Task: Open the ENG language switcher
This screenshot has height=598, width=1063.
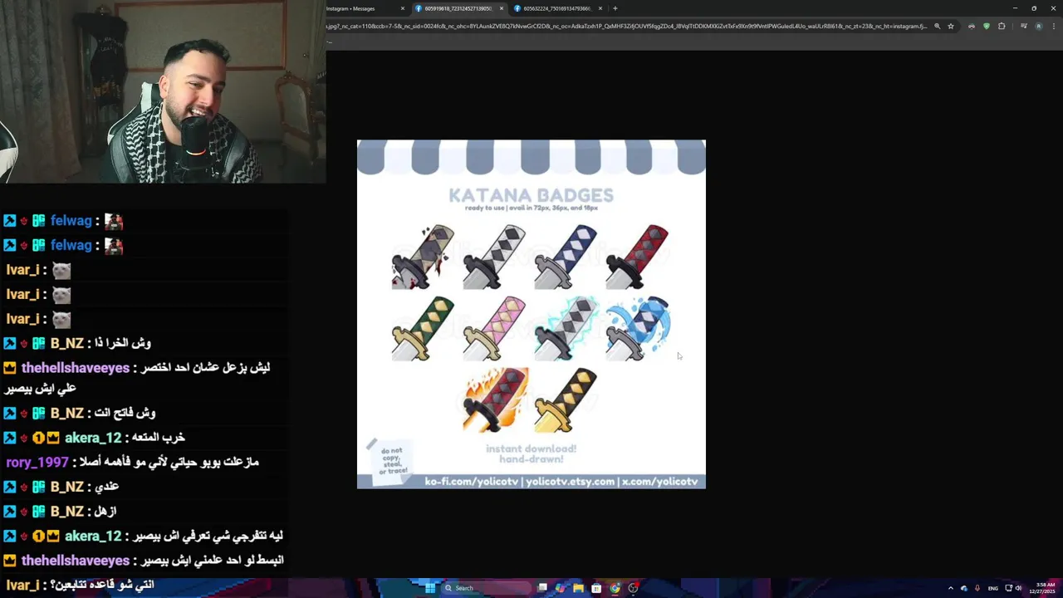Action: point(993,588)
